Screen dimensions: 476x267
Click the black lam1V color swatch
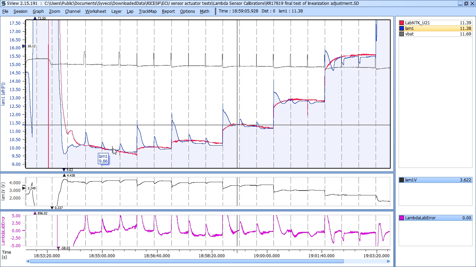[x=401, y=180]
